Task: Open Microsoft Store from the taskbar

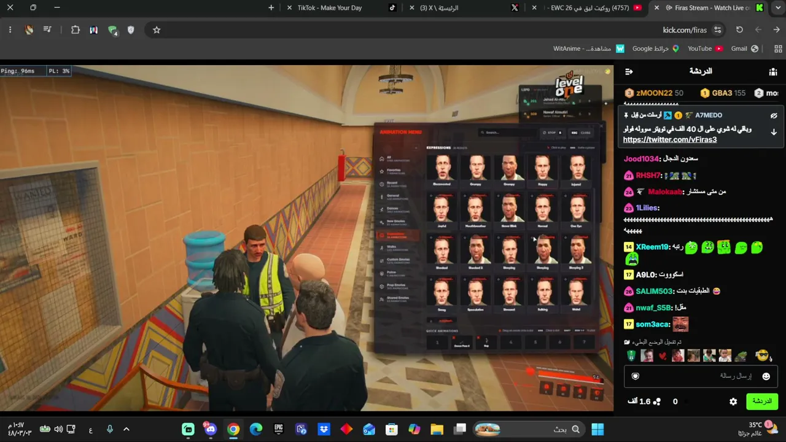Action: coord(391,429)
